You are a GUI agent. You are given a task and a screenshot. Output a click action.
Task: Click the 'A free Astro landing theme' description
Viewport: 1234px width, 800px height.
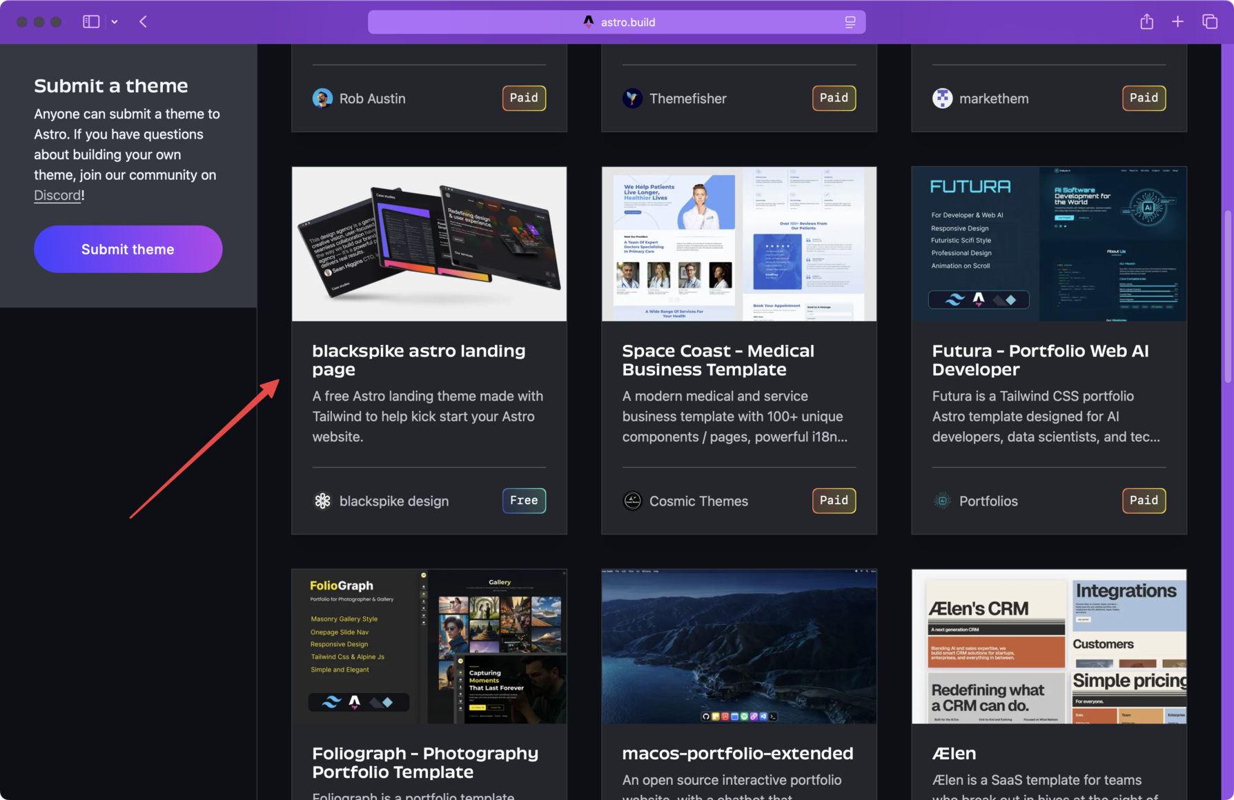(428, 417)
